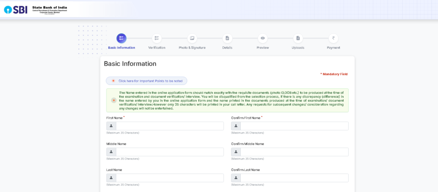Screen dimensions: 438x192
Task: Click the person icon beside Confirm Last Name
Action: coord(236,178)
